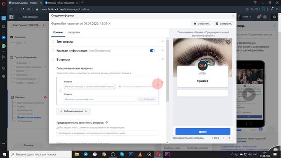Open Telegram from the taskbar
Viewport: 281px width, 158px height.
(x=86, y=154)
